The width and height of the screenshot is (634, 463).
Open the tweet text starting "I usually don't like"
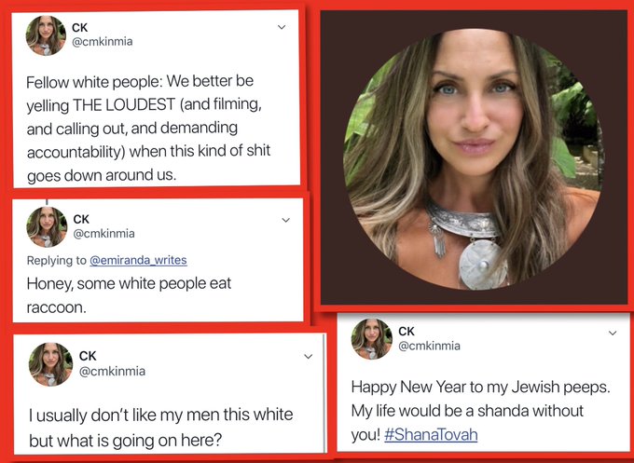click(x=159, y=427)
